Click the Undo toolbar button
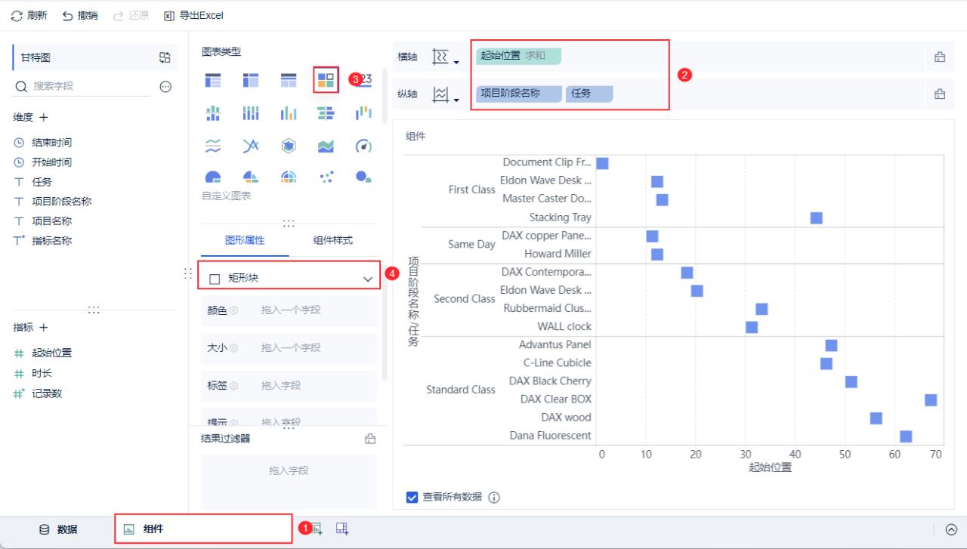 [79, 16]
